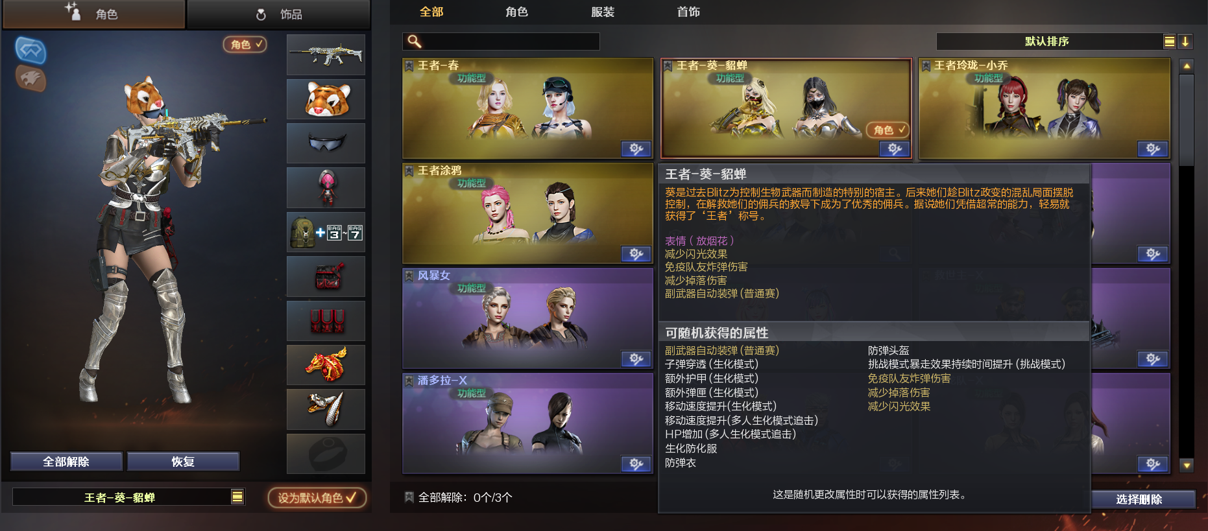Click the 恢复 button
1208x531 pixels.
click(x=183, y=462)
